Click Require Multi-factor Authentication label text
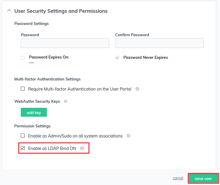The width and height of the screenshot is (220, 185). 80,89
